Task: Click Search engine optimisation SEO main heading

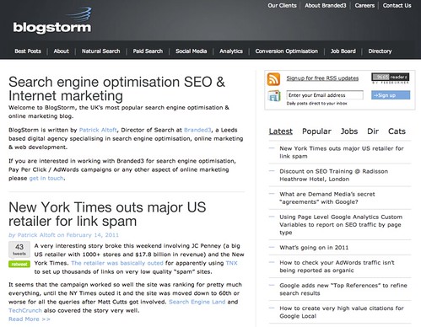Action: click(x=116, y=88)
